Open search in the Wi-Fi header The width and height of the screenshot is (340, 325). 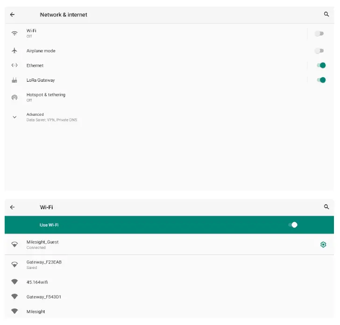pyautogui.click(x=326, y=207)
